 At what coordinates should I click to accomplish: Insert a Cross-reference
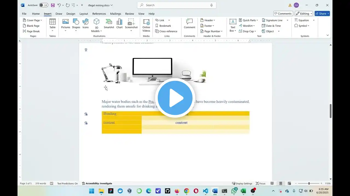click(x=166, y=31)
